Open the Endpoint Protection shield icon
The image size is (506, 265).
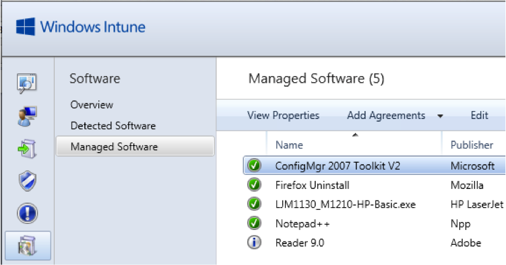point(28,181)
